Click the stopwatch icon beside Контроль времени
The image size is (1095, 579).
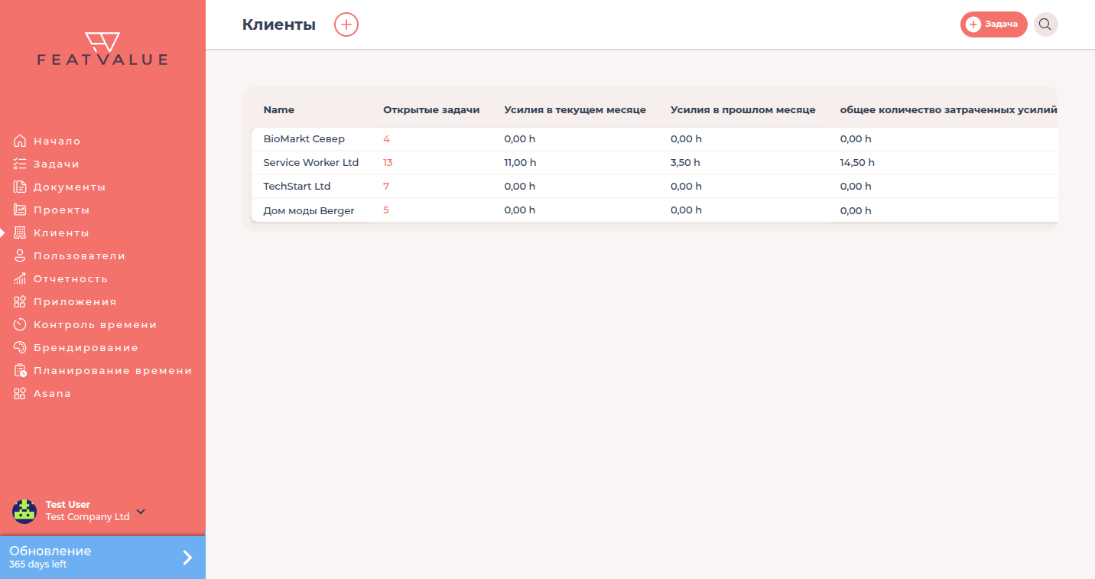coord(20,324)
